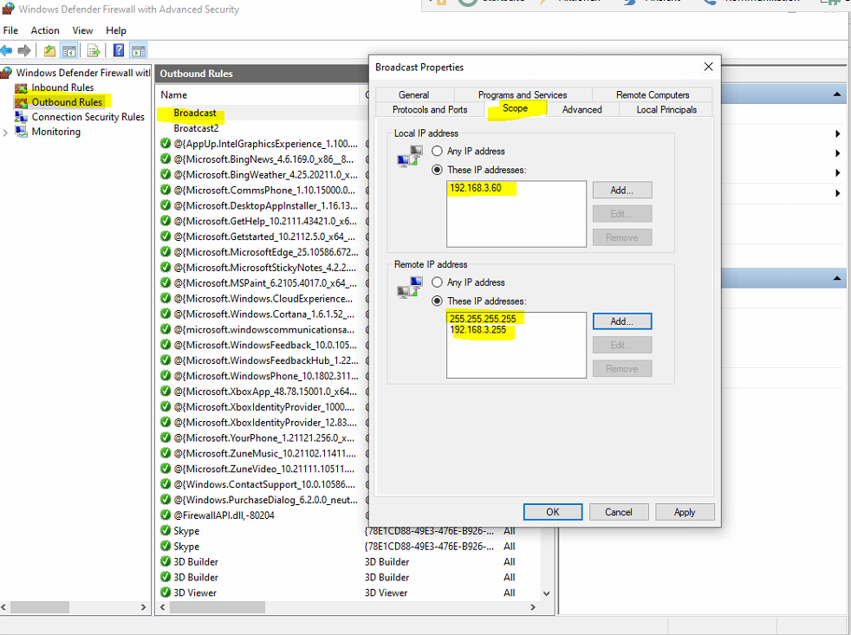Open the Help toolbar icon

pyautogui.click(x=119, y=51)
